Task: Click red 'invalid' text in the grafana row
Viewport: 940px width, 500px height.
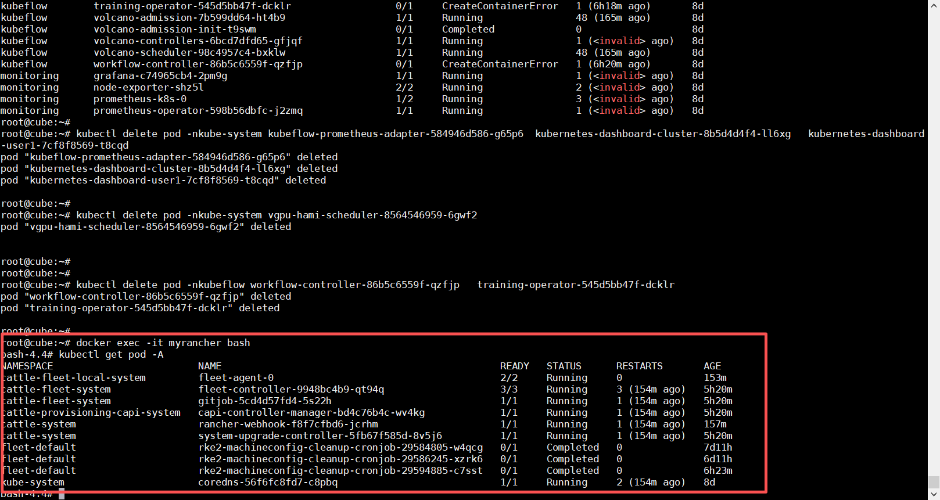Action: click(x=619, y=75)
